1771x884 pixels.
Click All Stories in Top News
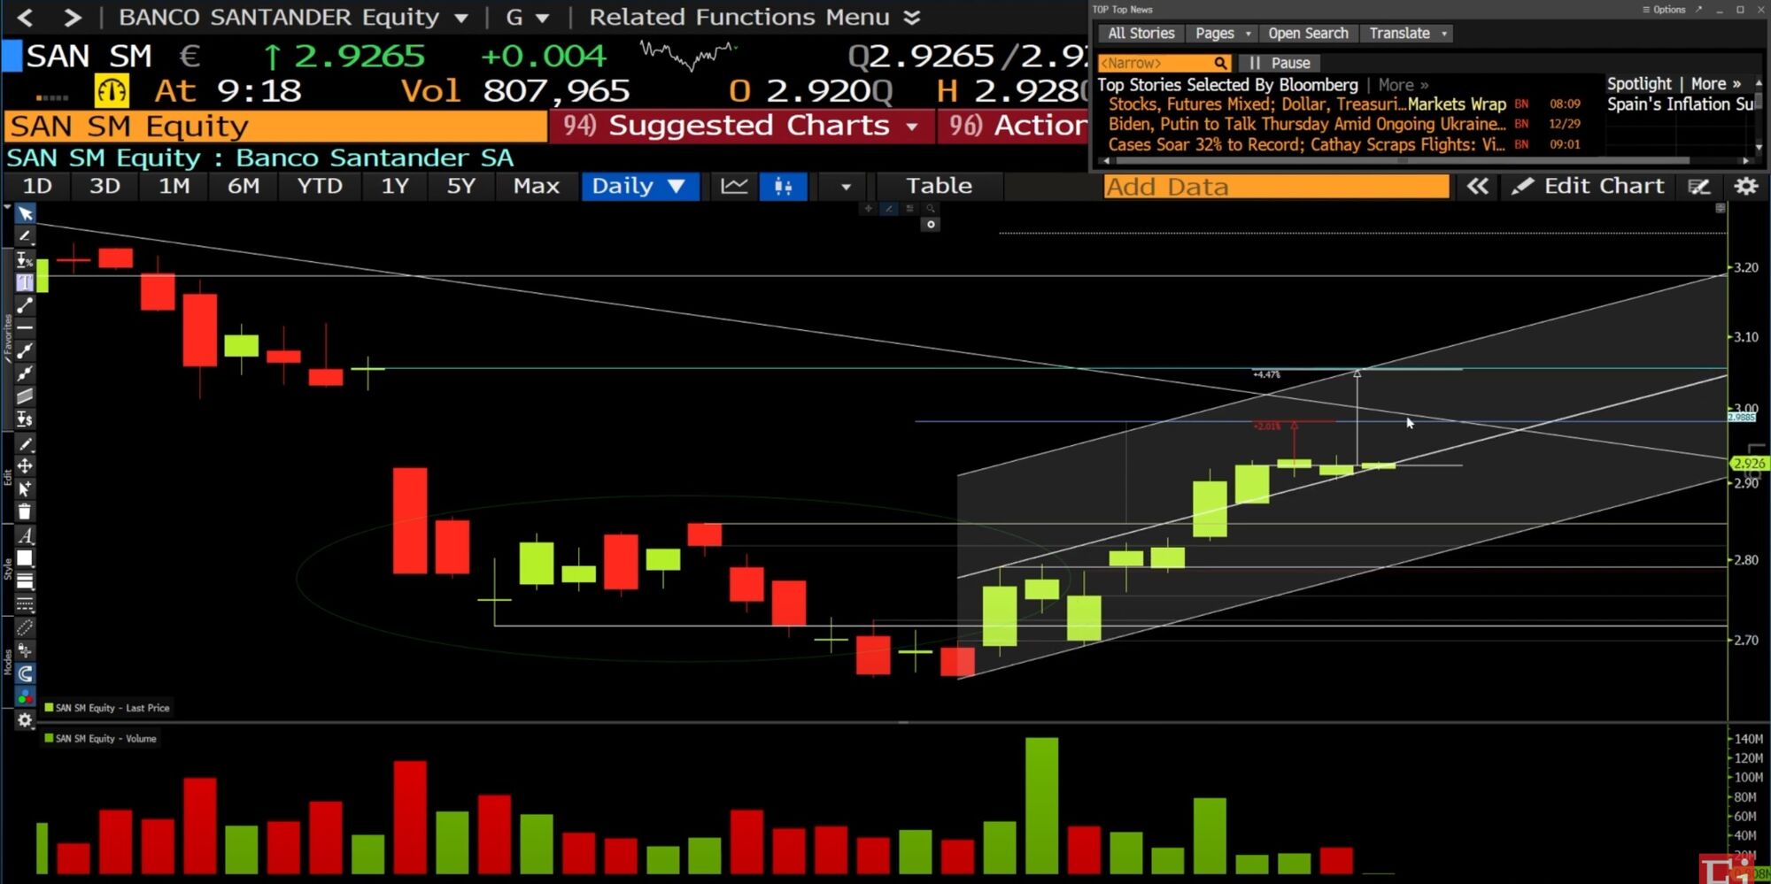point(1141,34)
